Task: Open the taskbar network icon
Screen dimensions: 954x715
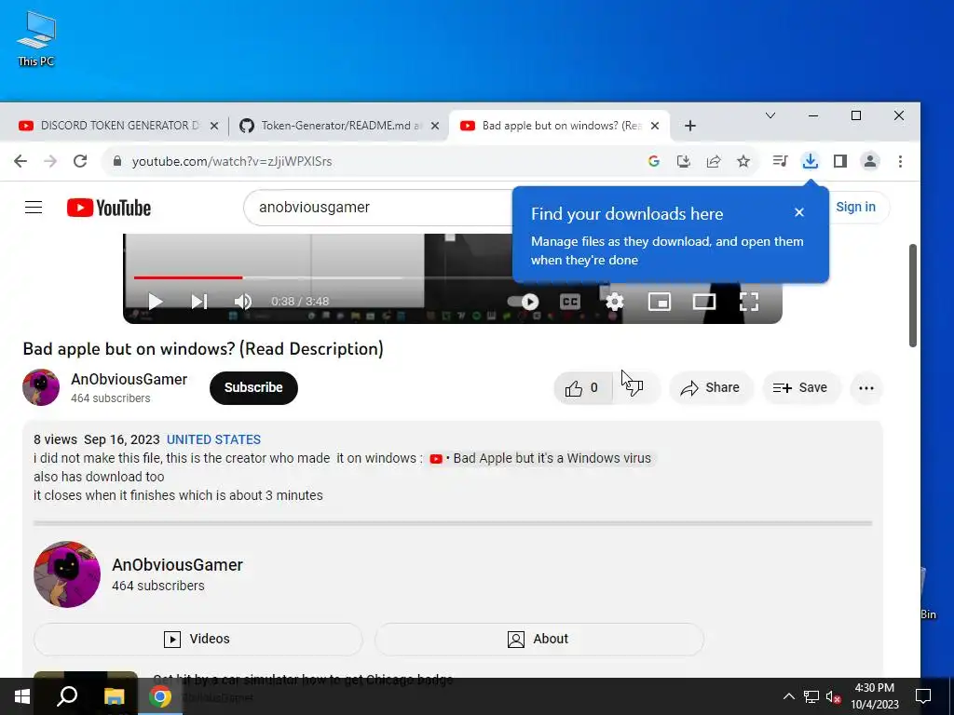Action: pos(811,696)
